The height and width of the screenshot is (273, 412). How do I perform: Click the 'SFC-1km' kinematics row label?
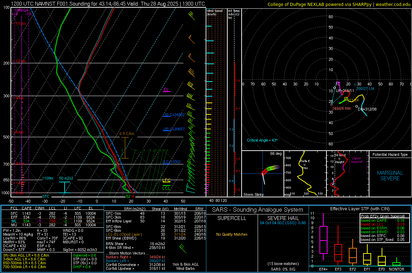coord(113,213)
